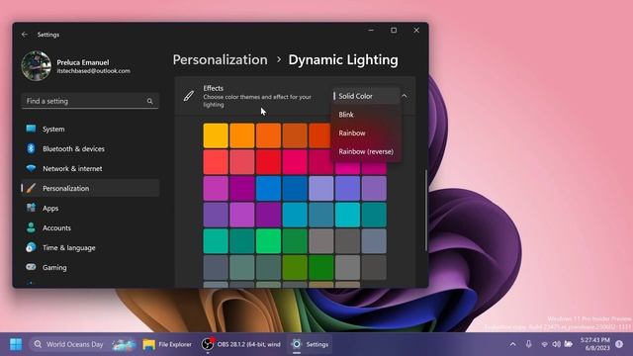Collapse the Effects section chevron
Image resolution: width=633 pixels, height=356 pixels.
405,96
